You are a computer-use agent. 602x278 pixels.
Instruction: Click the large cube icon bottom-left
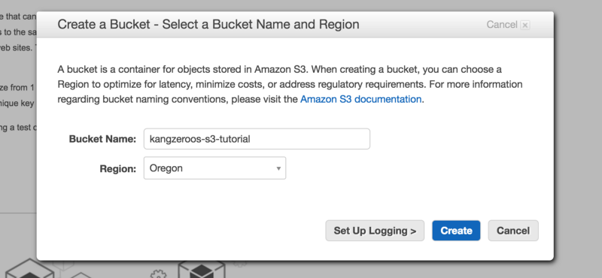click(x=29, y=269)
